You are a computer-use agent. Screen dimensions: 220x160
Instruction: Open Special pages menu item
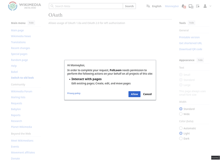click(20, 54)
